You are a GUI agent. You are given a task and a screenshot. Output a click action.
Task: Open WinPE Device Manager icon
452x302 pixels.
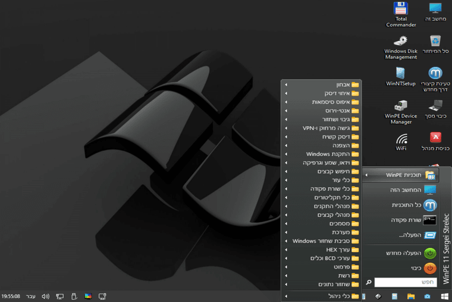[401, 112]
